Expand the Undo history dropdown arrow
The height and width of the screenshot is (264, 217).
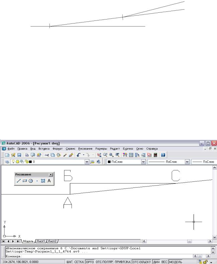click(x=83, y=155)
